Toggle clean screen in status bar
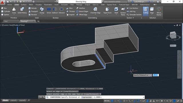Screen dimensions: 183x103 (x=178, y=101)
